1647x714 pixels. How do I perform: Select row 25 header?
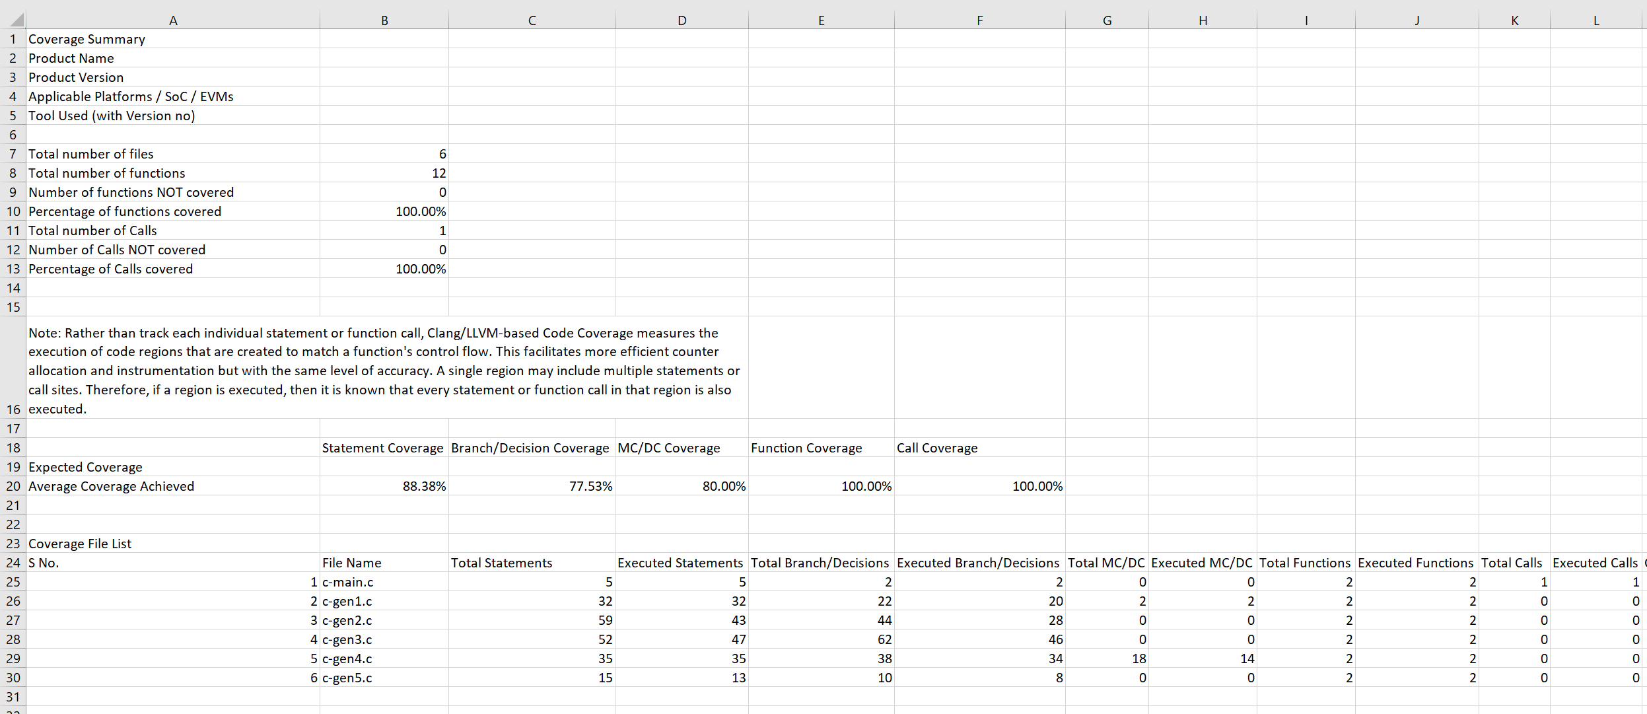point(13,582)
